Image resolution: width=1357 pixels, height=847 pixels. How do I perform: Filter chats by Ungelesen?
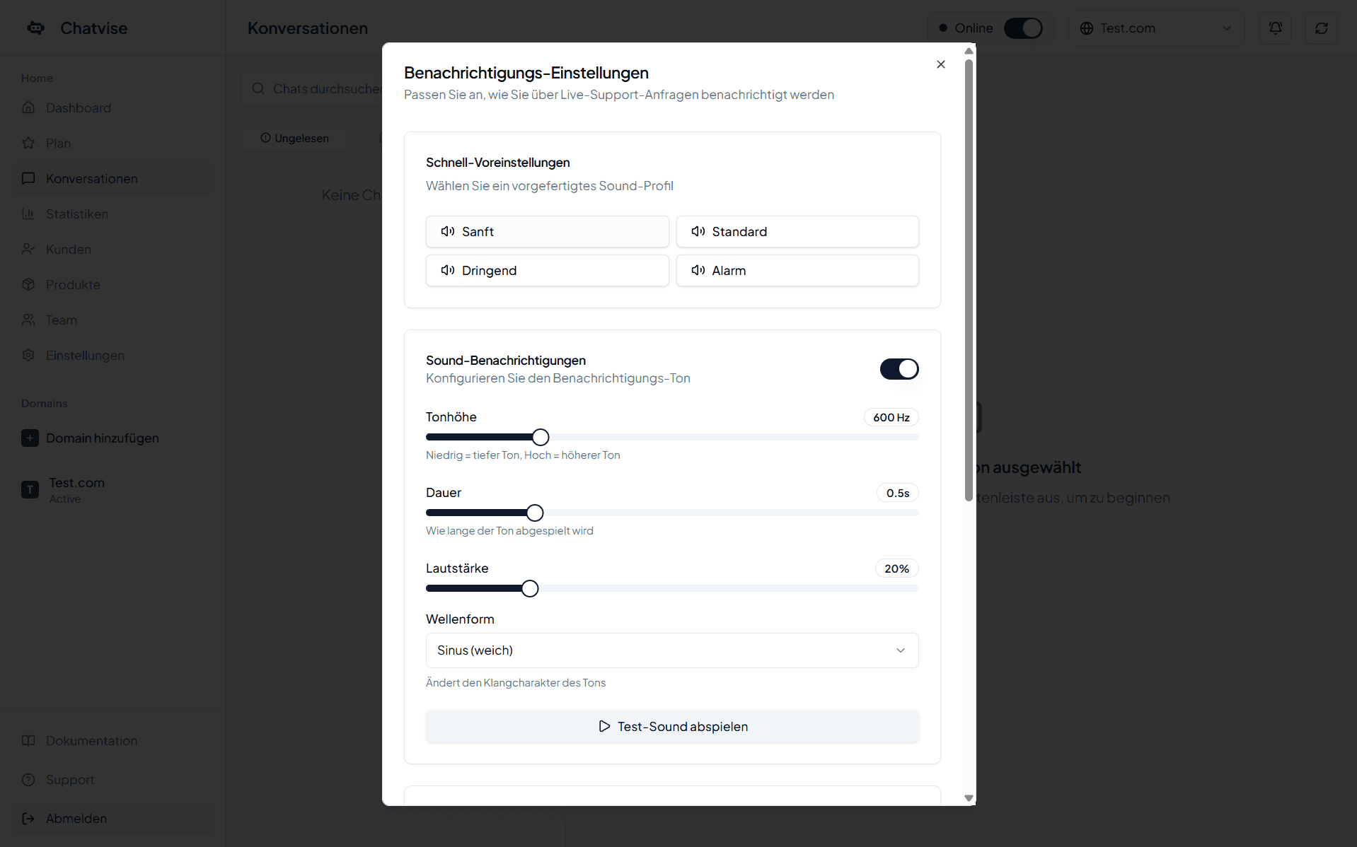(295, 138)
